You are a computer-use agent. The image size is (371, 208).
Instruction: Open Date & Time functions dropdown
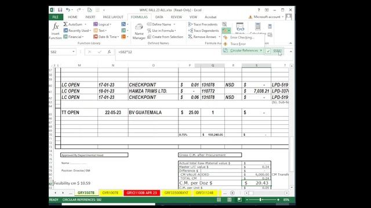coord(106,37)
